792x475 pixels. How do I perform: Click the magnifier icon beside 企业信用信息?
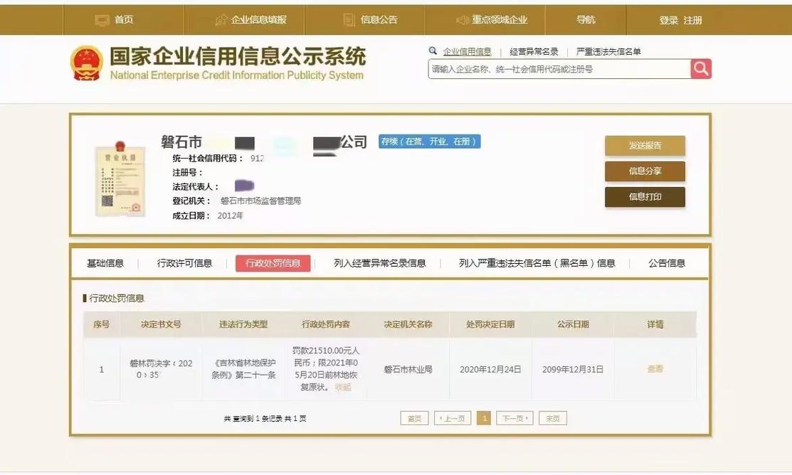[433, 50]
